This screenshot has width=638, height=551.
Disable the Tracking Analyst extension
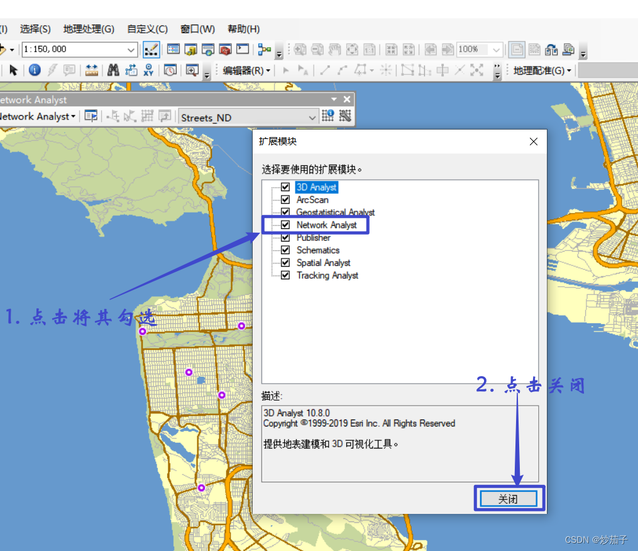[285, 275]
